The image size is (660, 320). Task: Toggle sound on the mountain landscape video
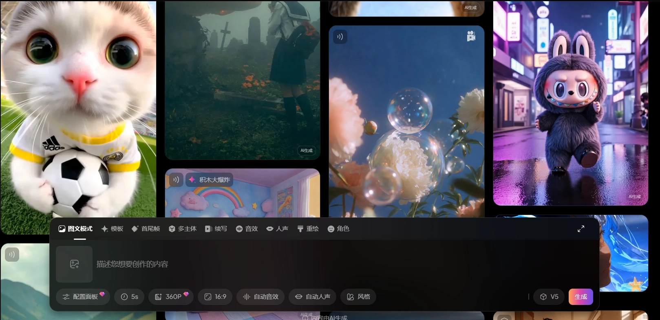(x=12, y=254)
